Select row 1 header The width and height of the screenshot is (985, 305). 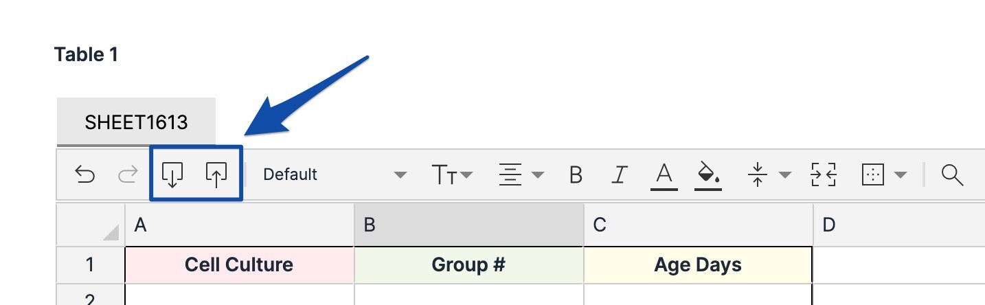pos(91,265)
